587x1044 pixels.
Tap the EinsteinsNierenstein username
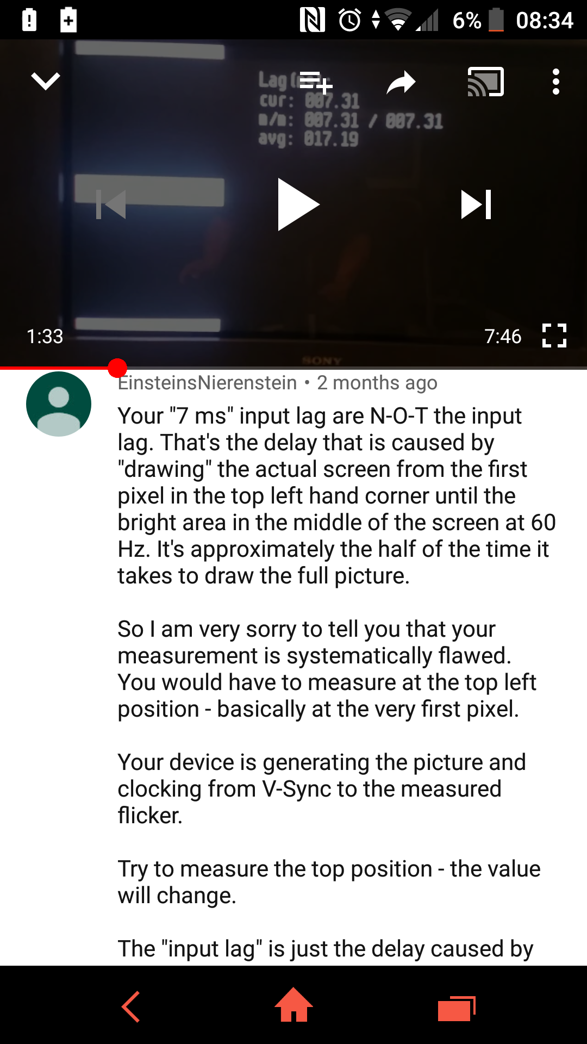(x=208, y=383)
